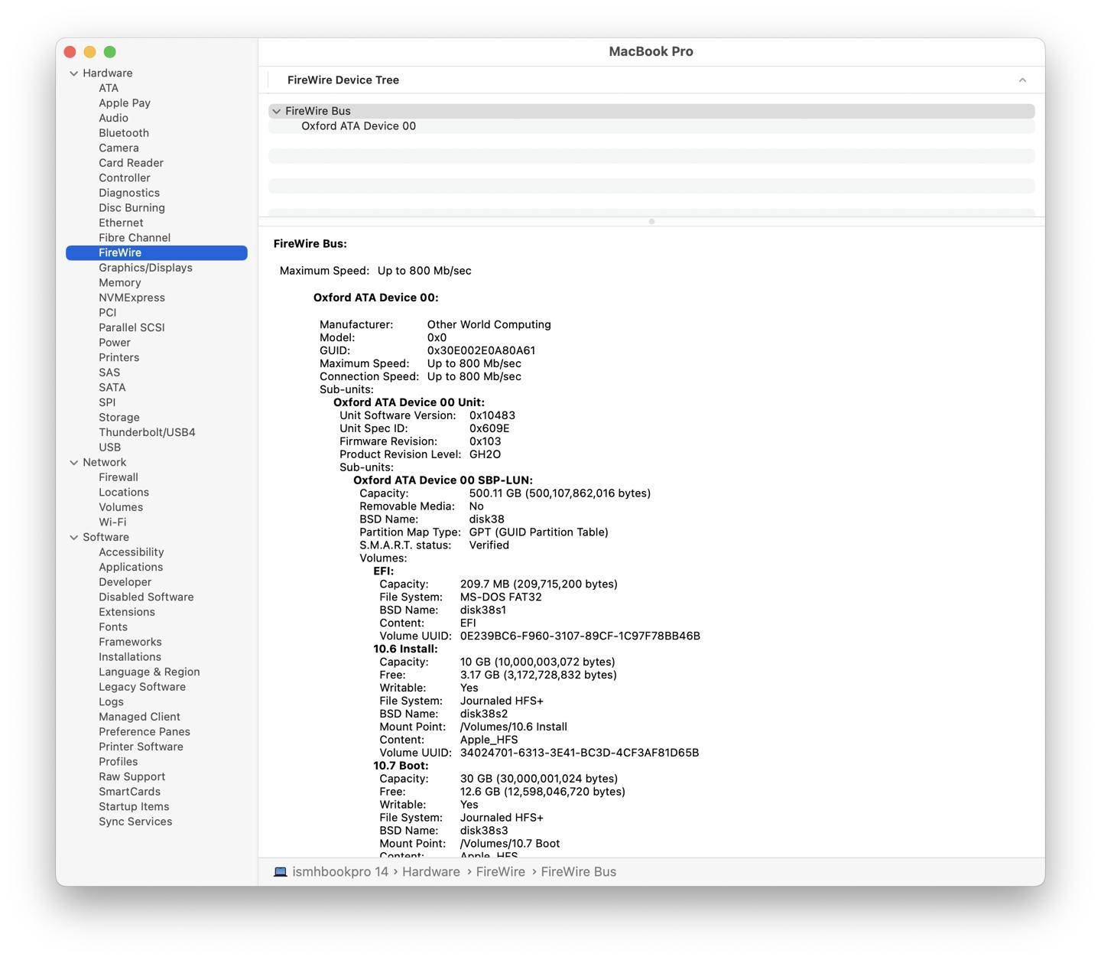Select Bluetooth in the sidebar

click(124, 133)
